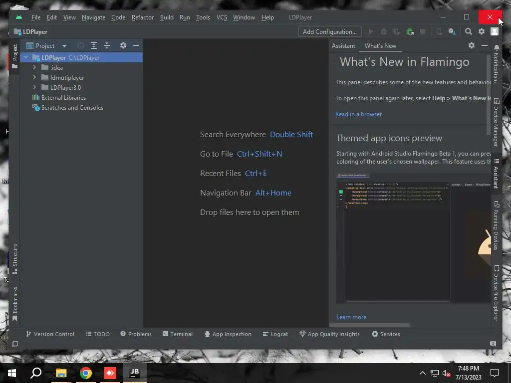Open the Problems tool window

(136, 334)
